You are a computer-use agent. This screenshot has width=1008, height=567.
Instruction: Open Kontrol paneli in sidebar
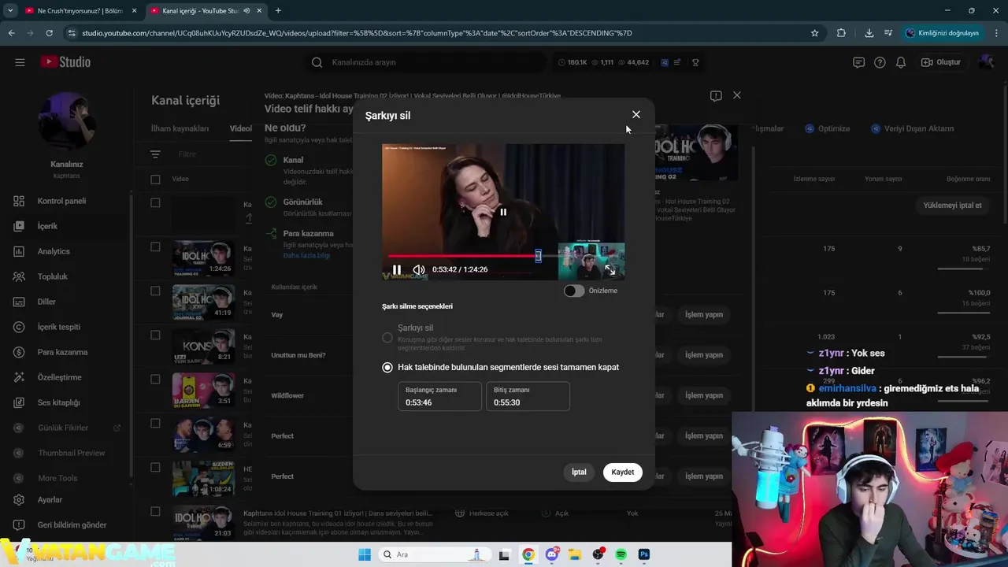[63, 201]
